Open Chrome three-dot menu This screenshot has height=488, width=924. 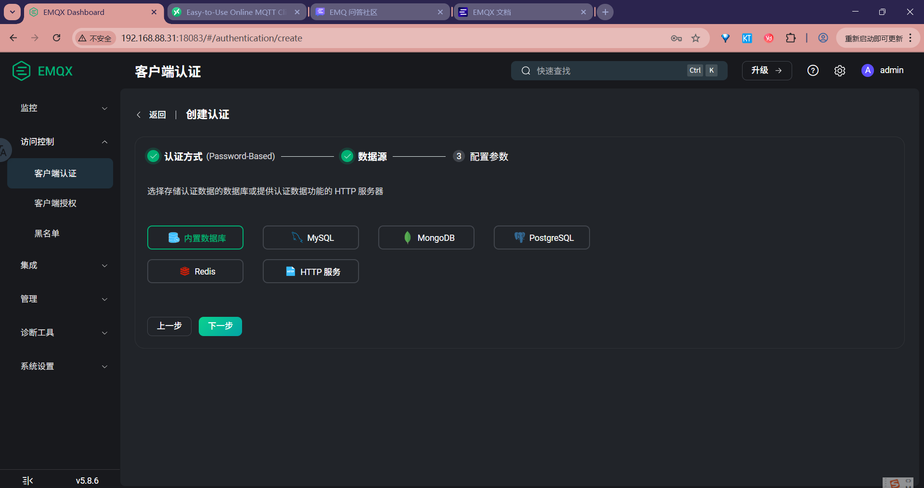click(x=911, y=38)
